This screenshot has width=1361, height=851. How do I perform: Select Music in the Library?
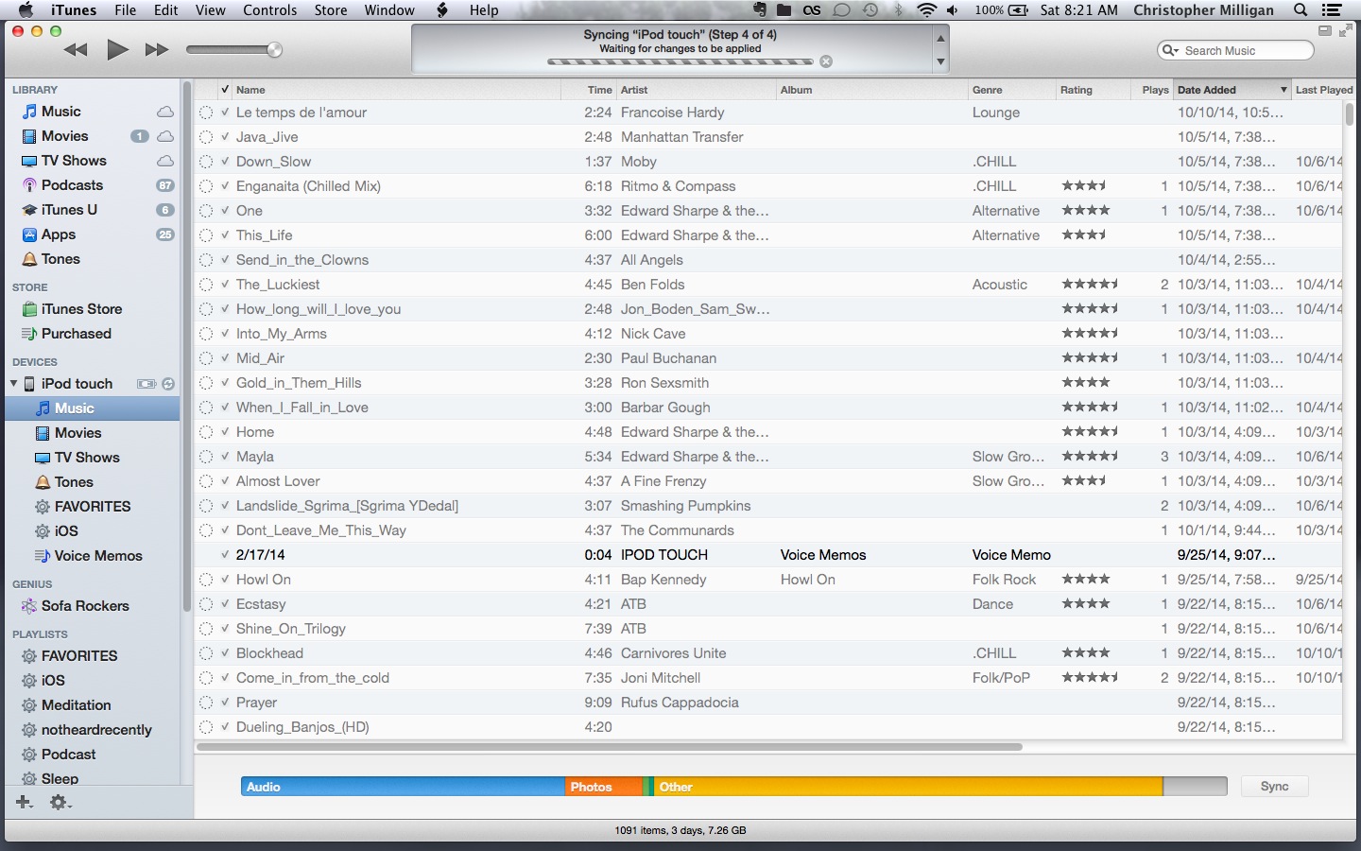[61, 112]
